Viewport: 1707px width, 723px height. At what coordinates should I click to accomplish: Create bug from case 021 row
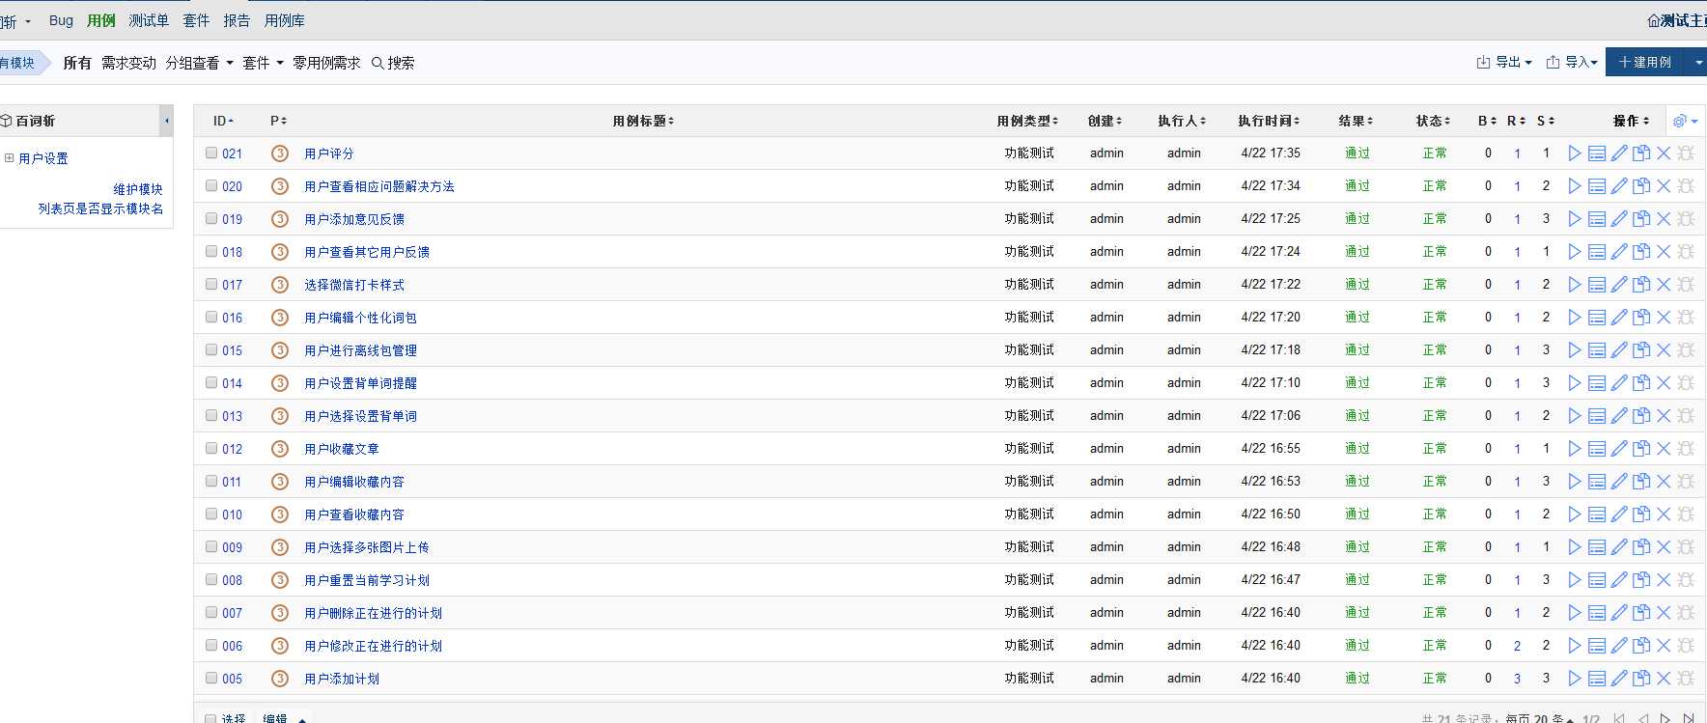pos(1686,153)
